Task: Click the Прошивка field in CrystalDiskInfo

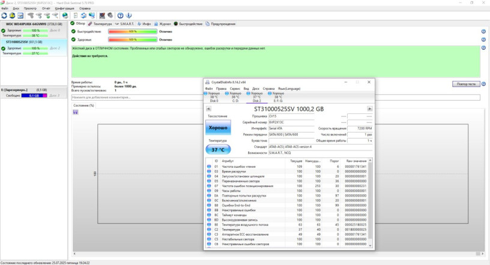Action: click(x=291, y=116)
